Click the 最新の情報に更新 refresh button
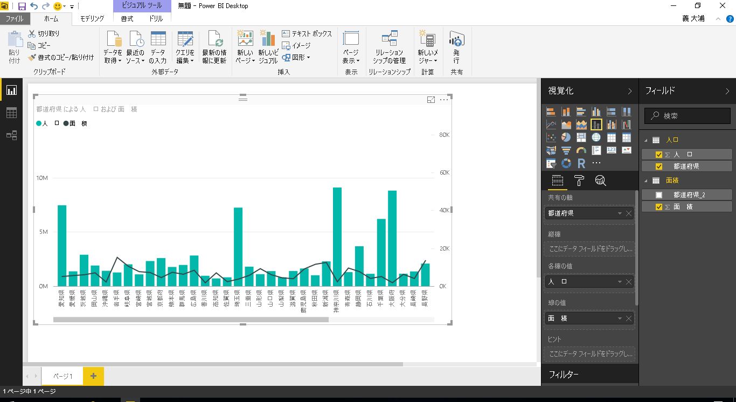This screenshot has height=402, width=736. click(214, 47)
